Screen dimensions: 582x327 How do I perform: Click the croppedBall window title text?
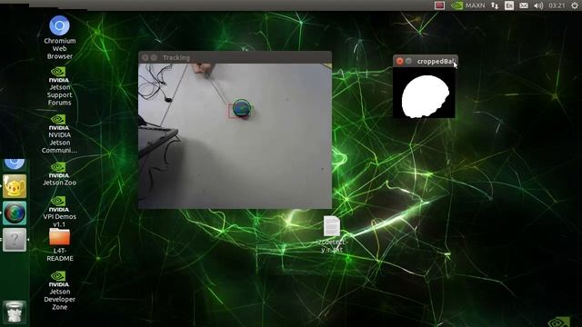436,61
